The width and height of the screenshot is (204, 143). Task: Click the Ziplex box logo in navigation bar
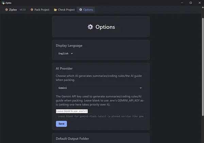pyautogui.click(x=6, y=10)
